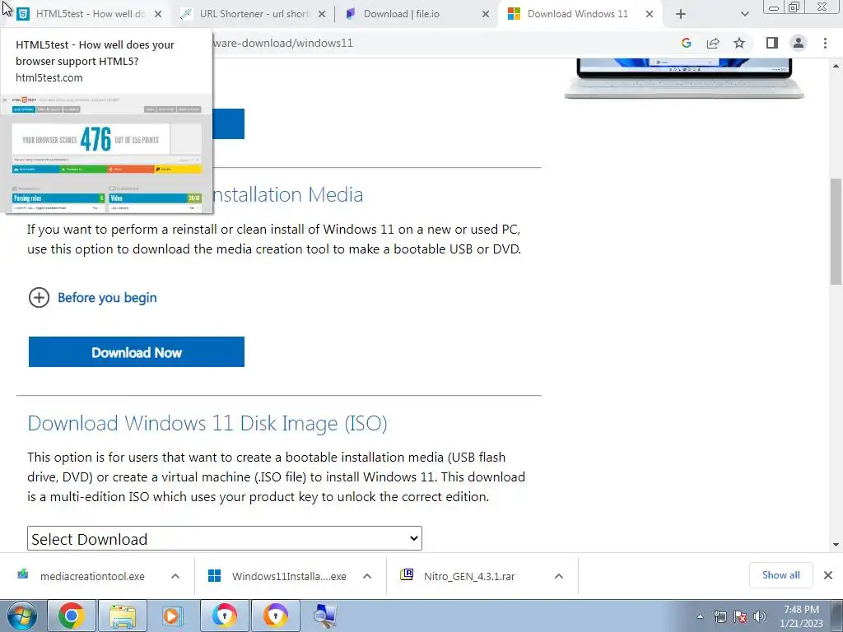Open the downloaded Windows11Installa....exe file

pyautogui.click(x=277, y=576)
